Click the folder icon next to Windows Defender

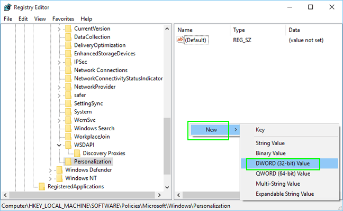pyautogui.click(x=59, y=170)
